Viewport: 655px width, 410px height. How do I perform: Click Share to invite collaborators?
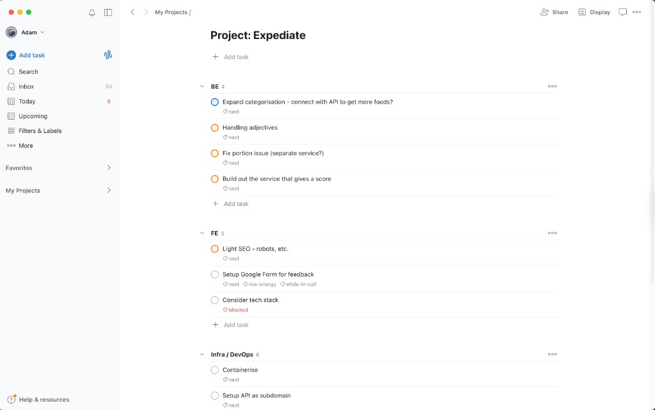(x=554, y=12)
